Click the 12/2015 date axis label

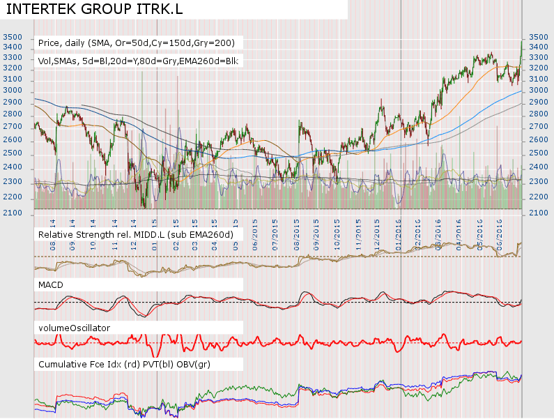point(376,235)
